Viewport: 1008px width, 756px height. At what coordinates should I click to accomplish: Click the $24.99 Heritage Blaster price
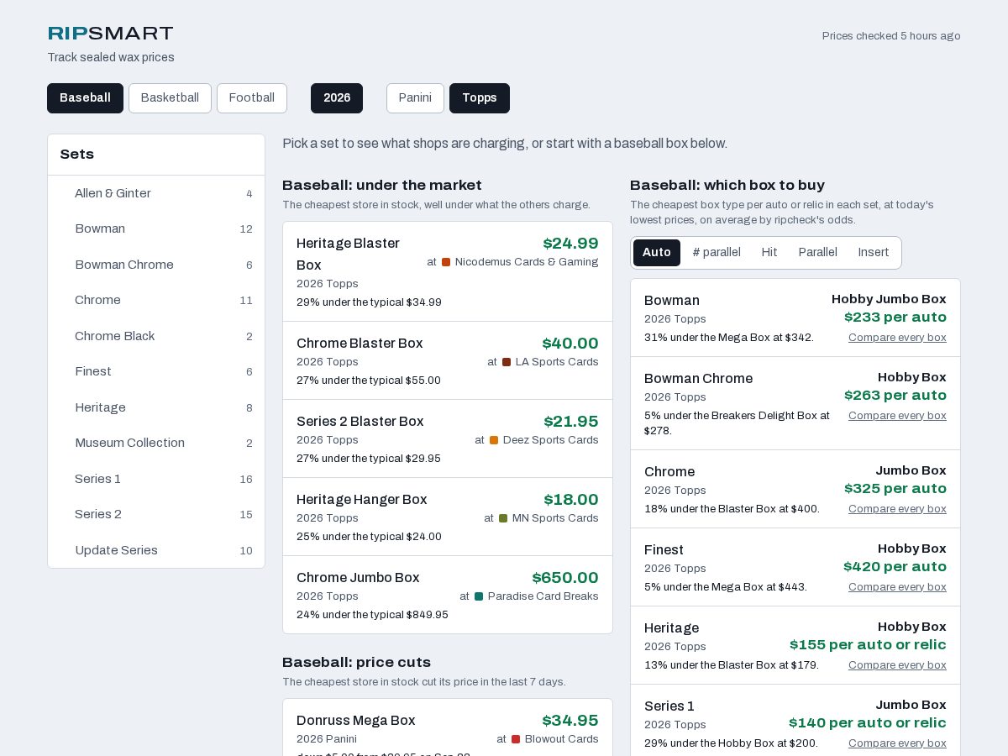click(x=570, y=244)
